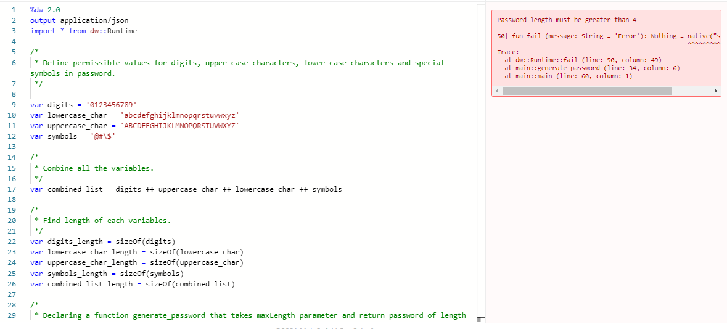Select line number 9 in the gutter
Viewport: 727px width, 329px height.
(x=14, y=105)
